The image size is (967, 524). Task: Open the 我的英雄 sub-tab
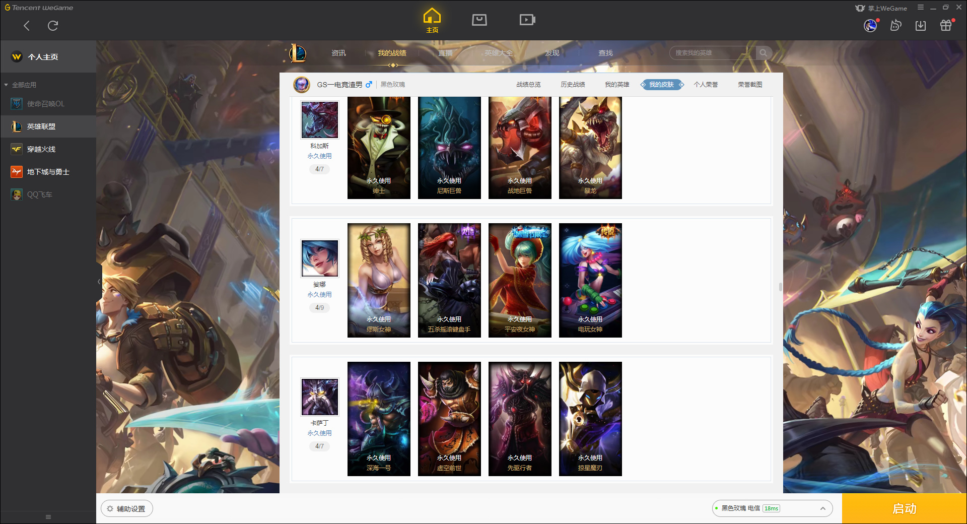tap(617, 85)
